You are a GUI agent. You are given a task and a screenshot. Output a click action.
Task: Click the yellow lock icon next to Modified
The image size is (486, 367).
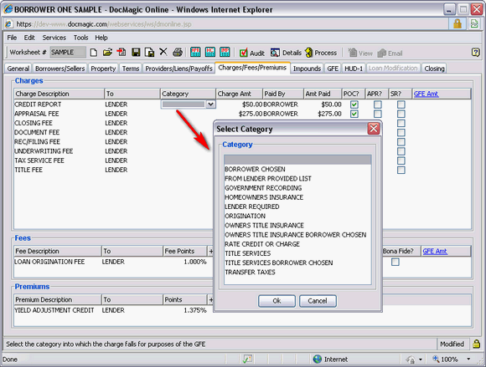[476, 344]
